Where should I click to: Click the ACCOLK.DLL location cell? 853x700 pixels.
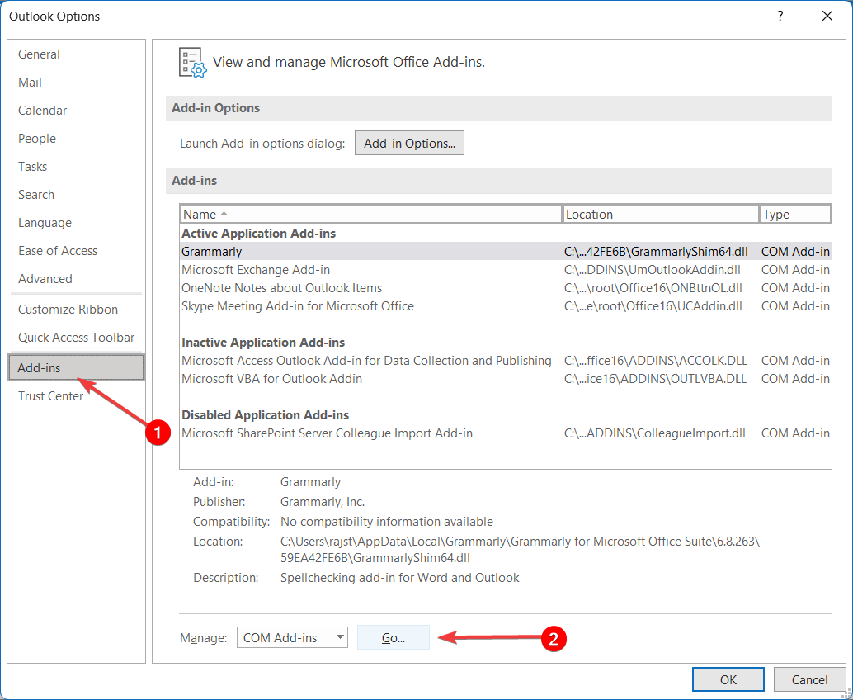[656, 361]
